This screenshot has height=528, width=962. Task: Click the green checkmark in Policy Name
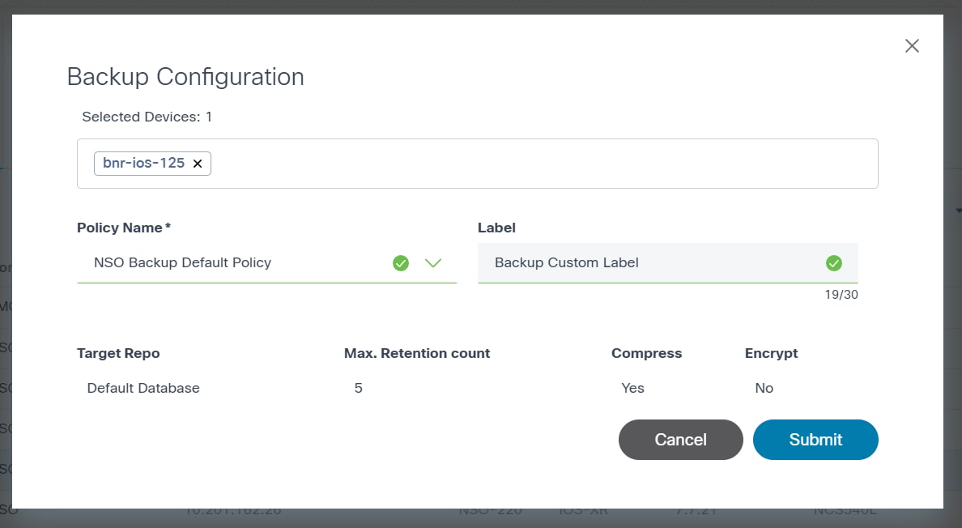(400, 263)
